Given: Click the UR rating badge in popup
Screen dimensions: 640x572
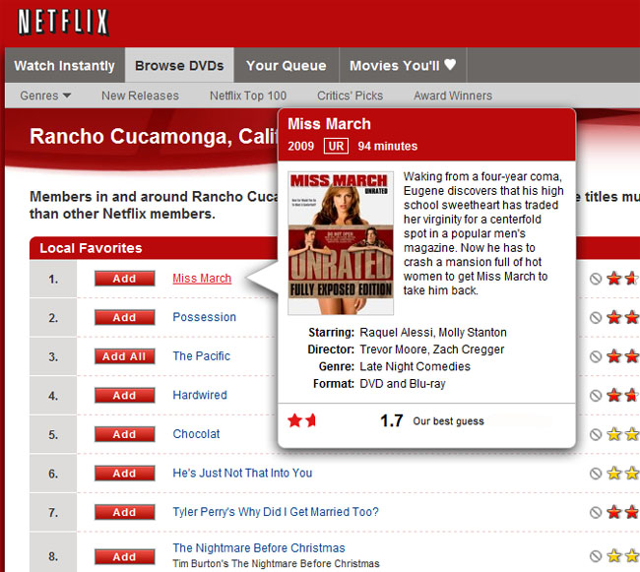Looking at the screenshot, I should (x=336, y=146).
